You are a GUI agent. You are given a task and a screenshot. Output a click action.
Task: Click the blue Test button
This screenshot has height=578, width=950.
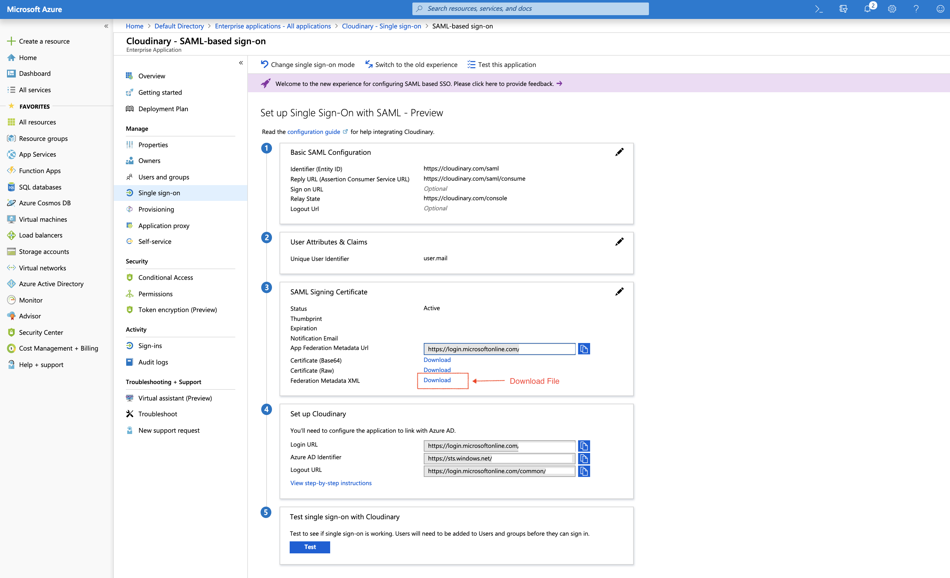point(310,547)
